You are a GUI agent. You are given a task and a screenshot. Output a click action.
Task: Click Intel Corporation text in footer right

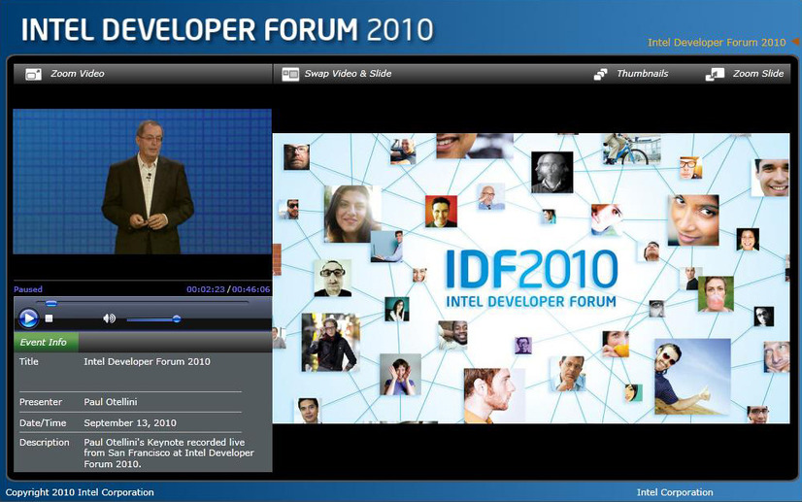coord(675,492)
